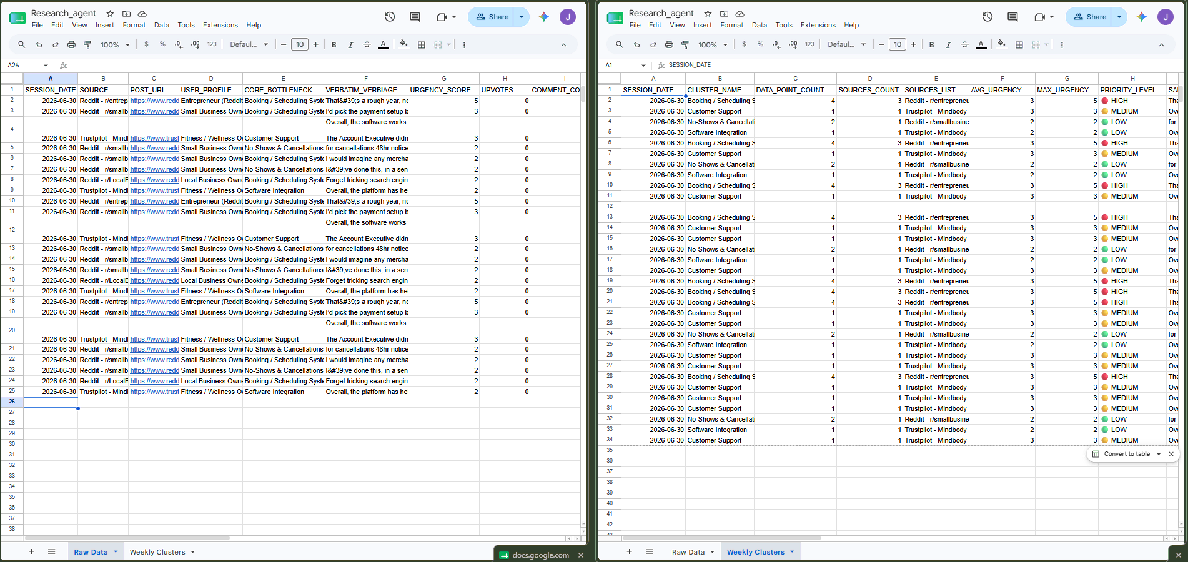Click undo icon in left window toolbar

click(x=39, y=45)
